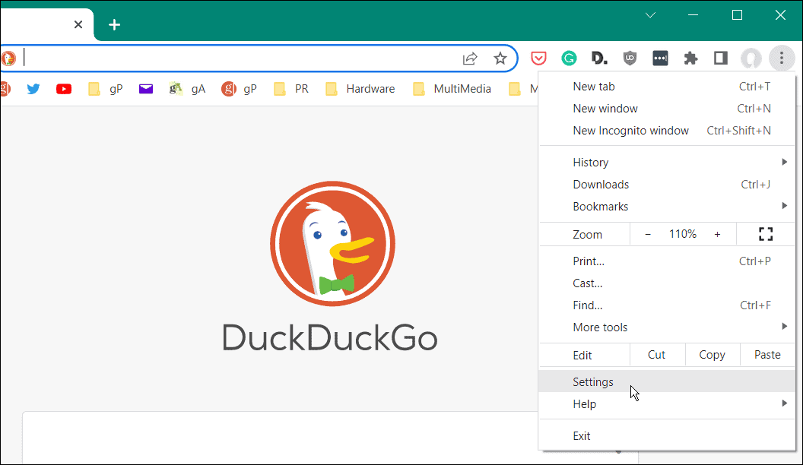This screenshot has height=465, width=803.
Task: Open a New Incognito window
Action: [667, 131]
